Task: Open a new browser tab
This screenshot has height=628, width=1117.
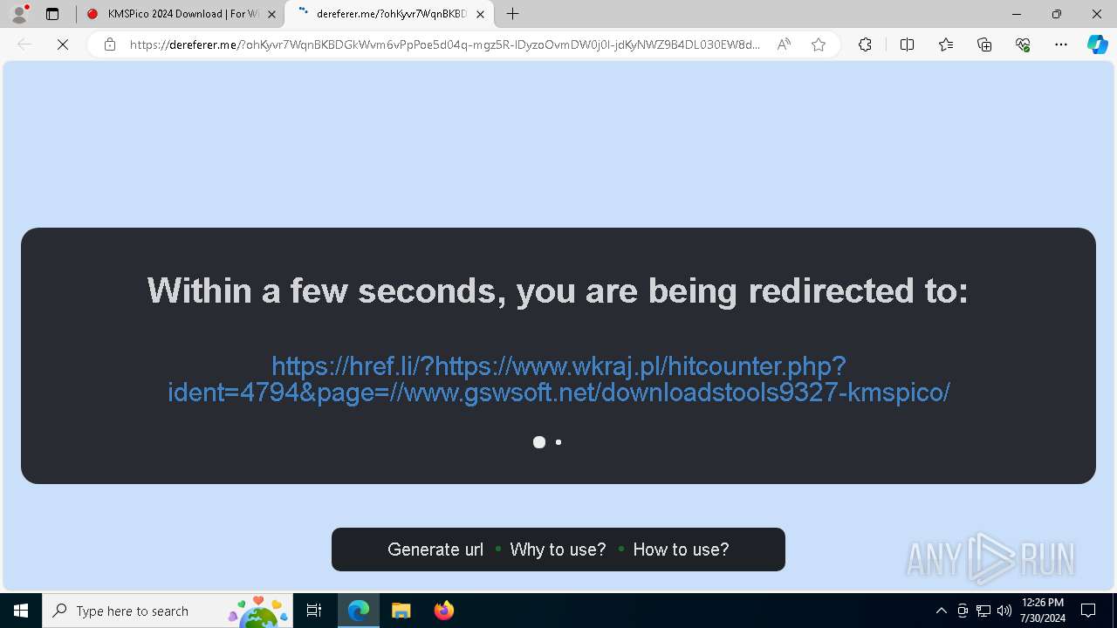Action: (513, 14)
